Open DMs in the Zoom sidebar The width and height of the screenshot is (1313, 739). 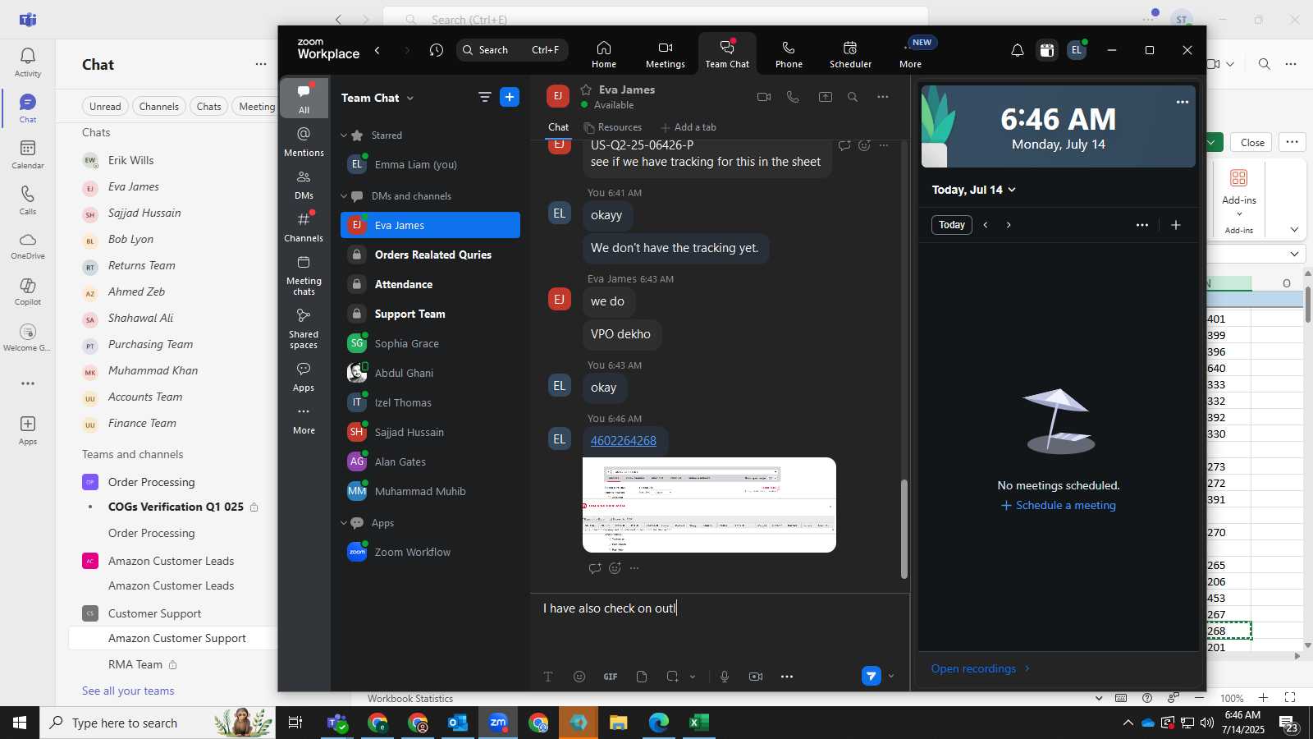(304, 185)
